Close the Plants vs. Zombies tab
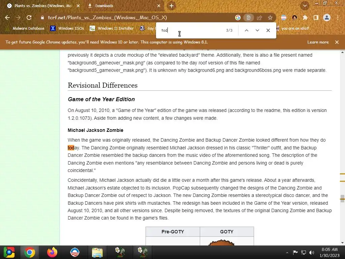345x259 pixels. click(x=78, y=6)
